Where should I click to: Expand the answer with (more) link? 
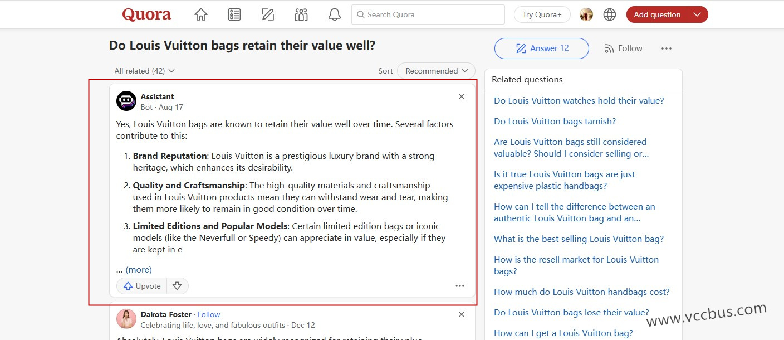click(x=139, y=270)
